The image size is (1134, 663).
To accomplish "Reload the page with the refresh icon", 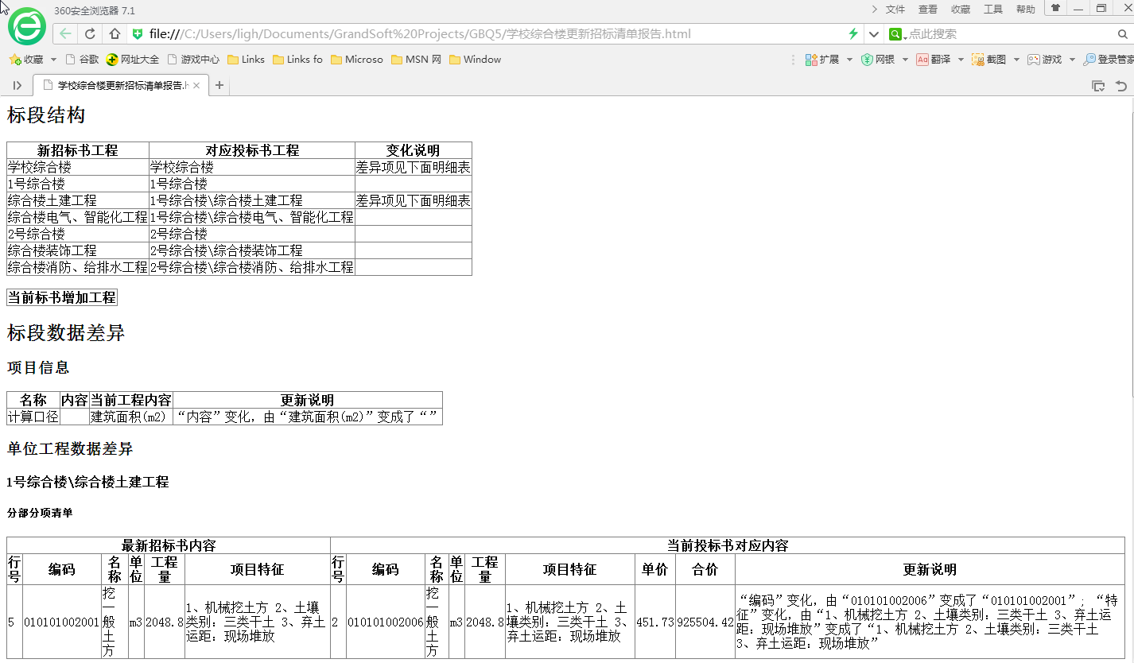I will tap(90, 34).
